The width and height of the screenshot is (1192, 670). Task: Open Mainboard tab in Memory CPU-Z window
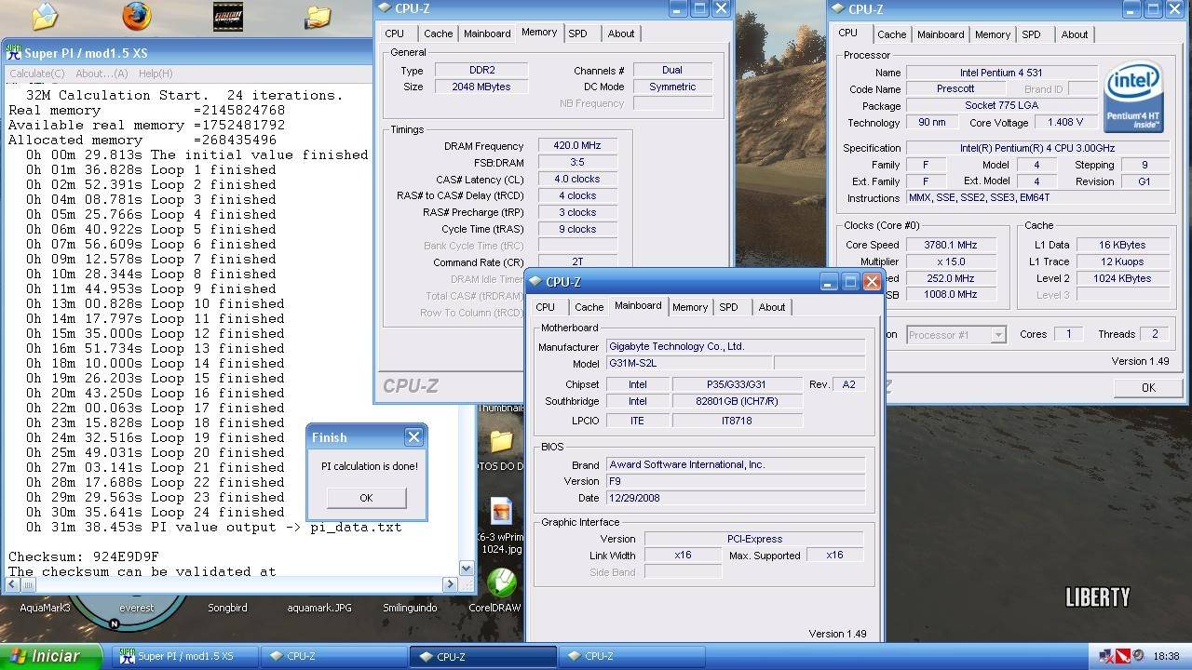[x=487, y=33]
